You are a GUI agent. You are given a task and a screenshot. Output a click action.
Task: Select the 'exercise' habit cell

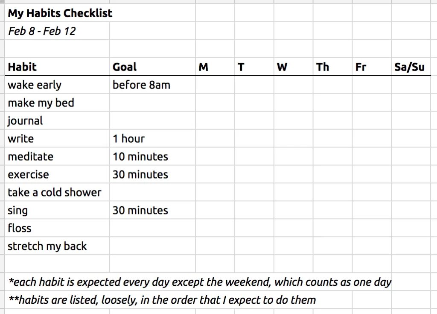(57, 174)
